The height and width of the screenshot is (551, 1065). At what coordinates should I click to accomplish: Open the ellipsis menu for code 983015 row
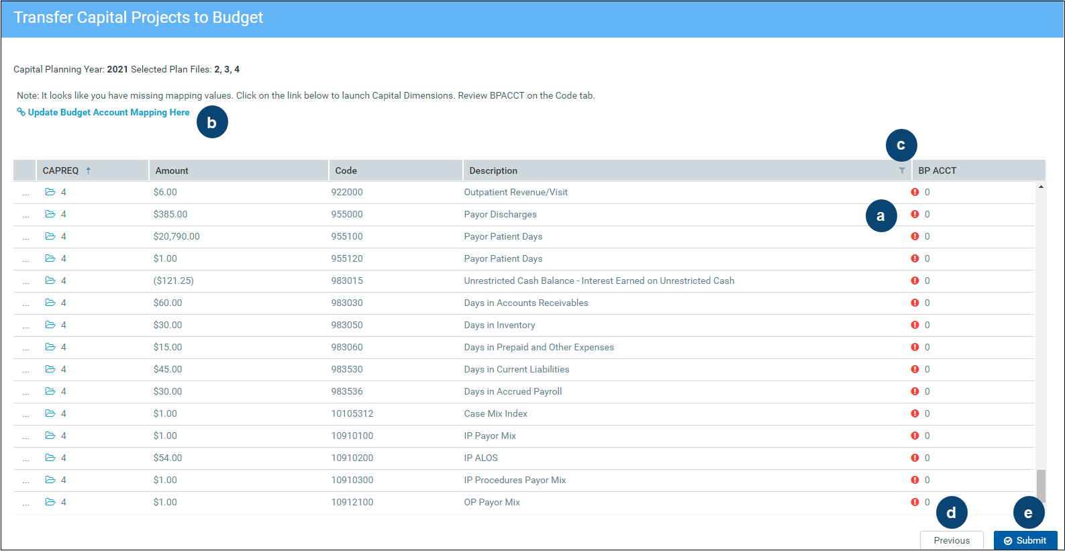click(26, 283)
